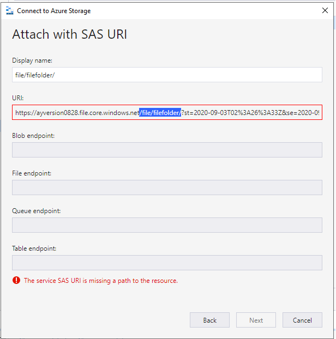Click the Table endpoint field
Viewport: 336px width, 339px height.
point(167,263)
